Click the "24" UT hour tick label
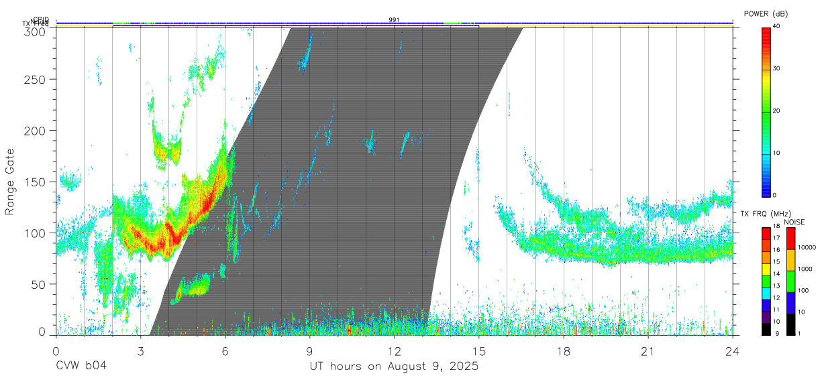 (732, 350)
